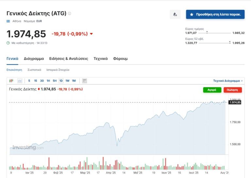Switch to the Τεχνικά tab
Screen dimensions: 251x178
coord(101,59)
